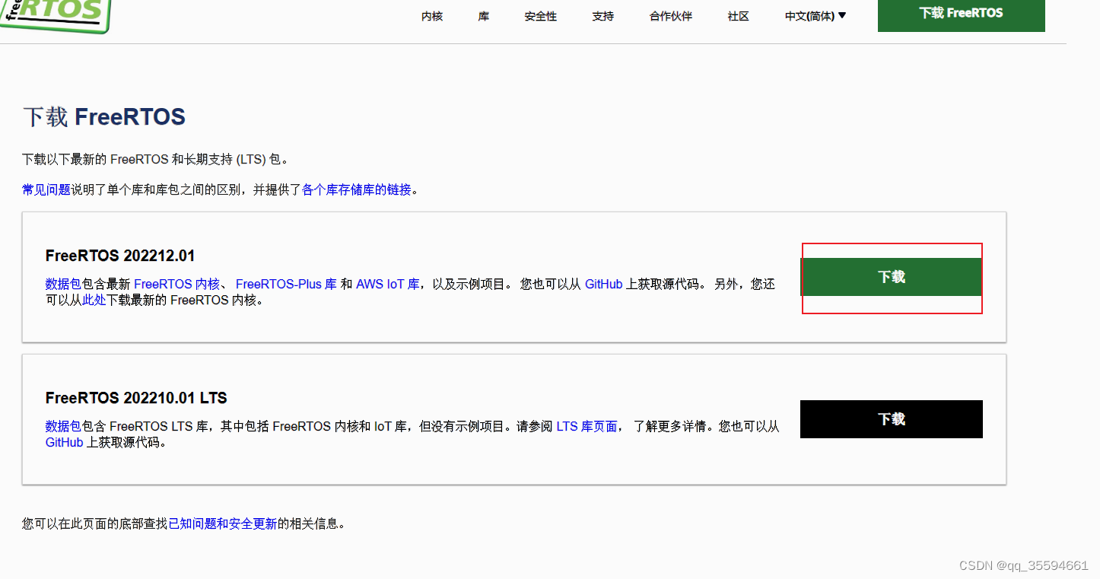Download the FreeRTOS 202210.01 LTS package
1100x579 pixels.
(x=891, y=419)
